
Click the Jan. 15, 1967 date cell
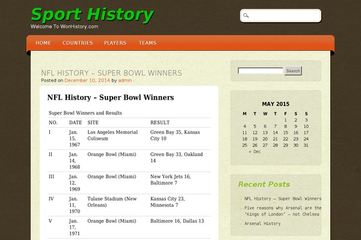[x=75, y=139]
